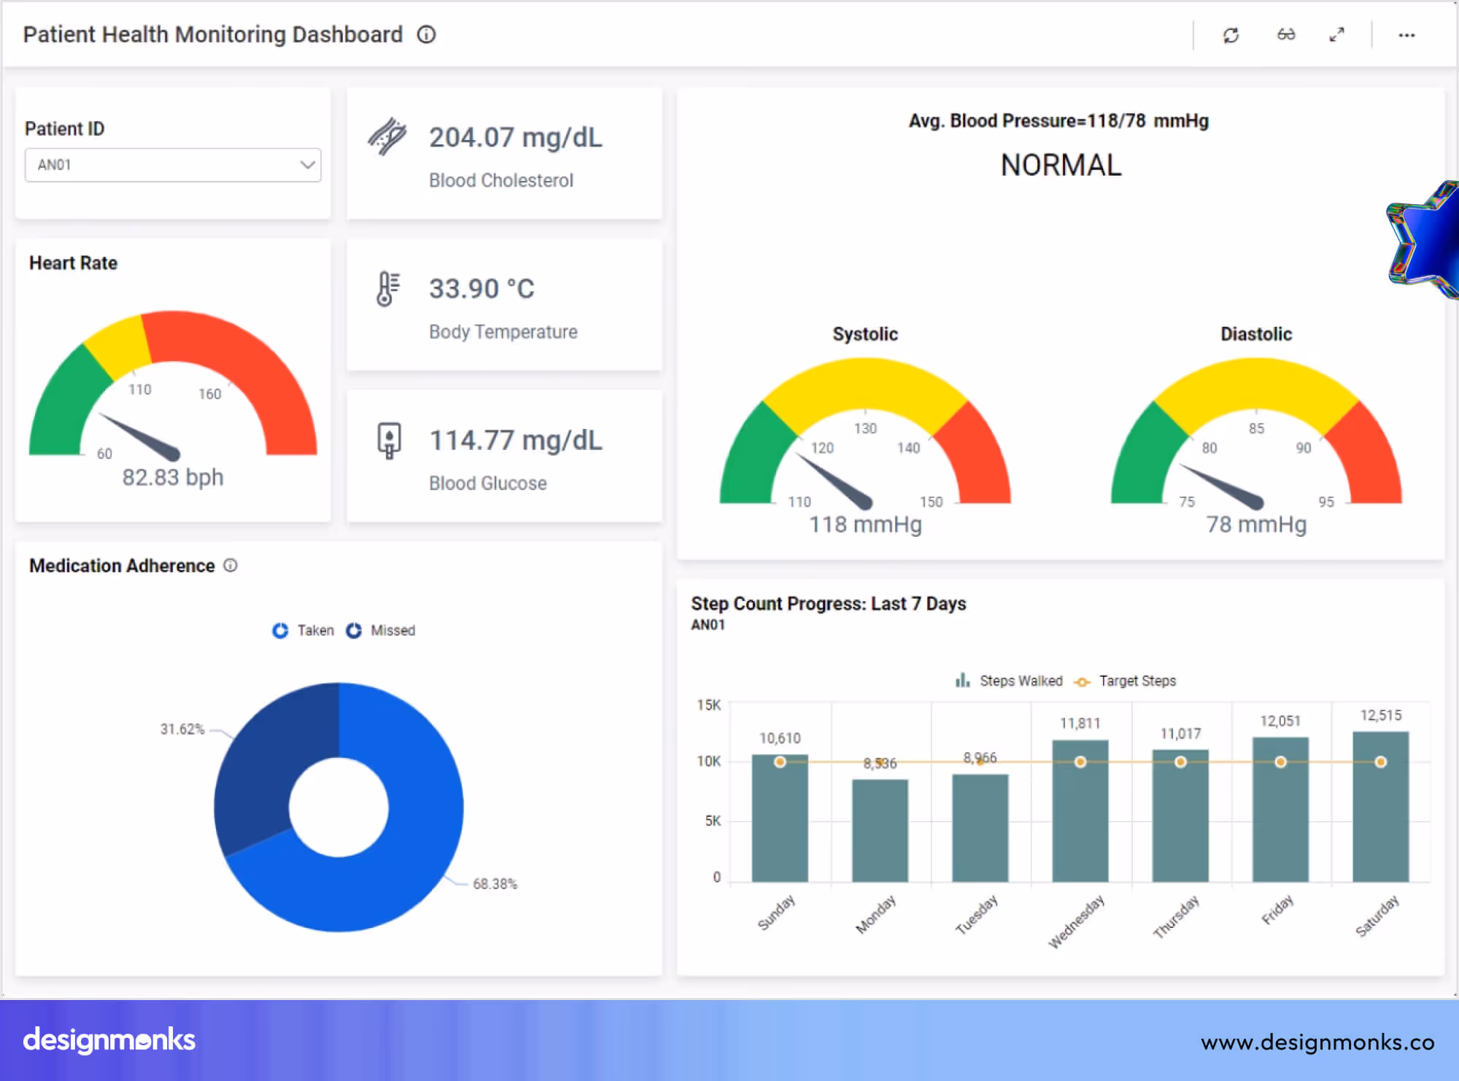Click the refresh icon in the toolbar
Viewport: 1459px width, 1081px height.
coord(1232,34)
